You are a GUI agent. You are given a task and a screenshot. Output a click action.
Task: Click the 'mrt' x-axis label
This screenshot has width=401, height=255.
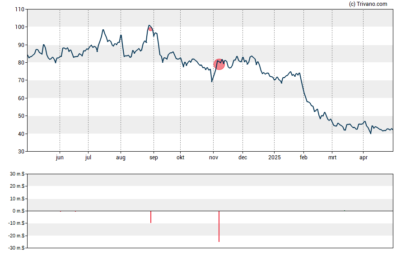332,158
